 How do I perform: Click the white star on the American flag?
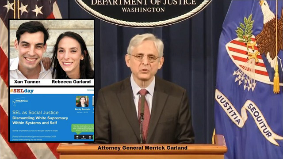[x=37, y=10]
